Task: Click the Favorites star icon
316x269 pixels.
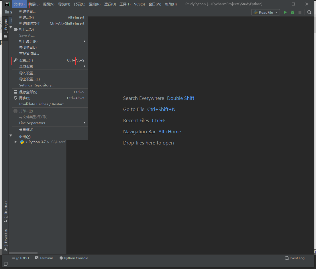Action: (6, 250)
